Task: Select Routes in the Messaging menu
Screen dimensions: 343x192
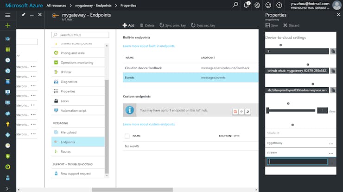Action: coord(66,151)
